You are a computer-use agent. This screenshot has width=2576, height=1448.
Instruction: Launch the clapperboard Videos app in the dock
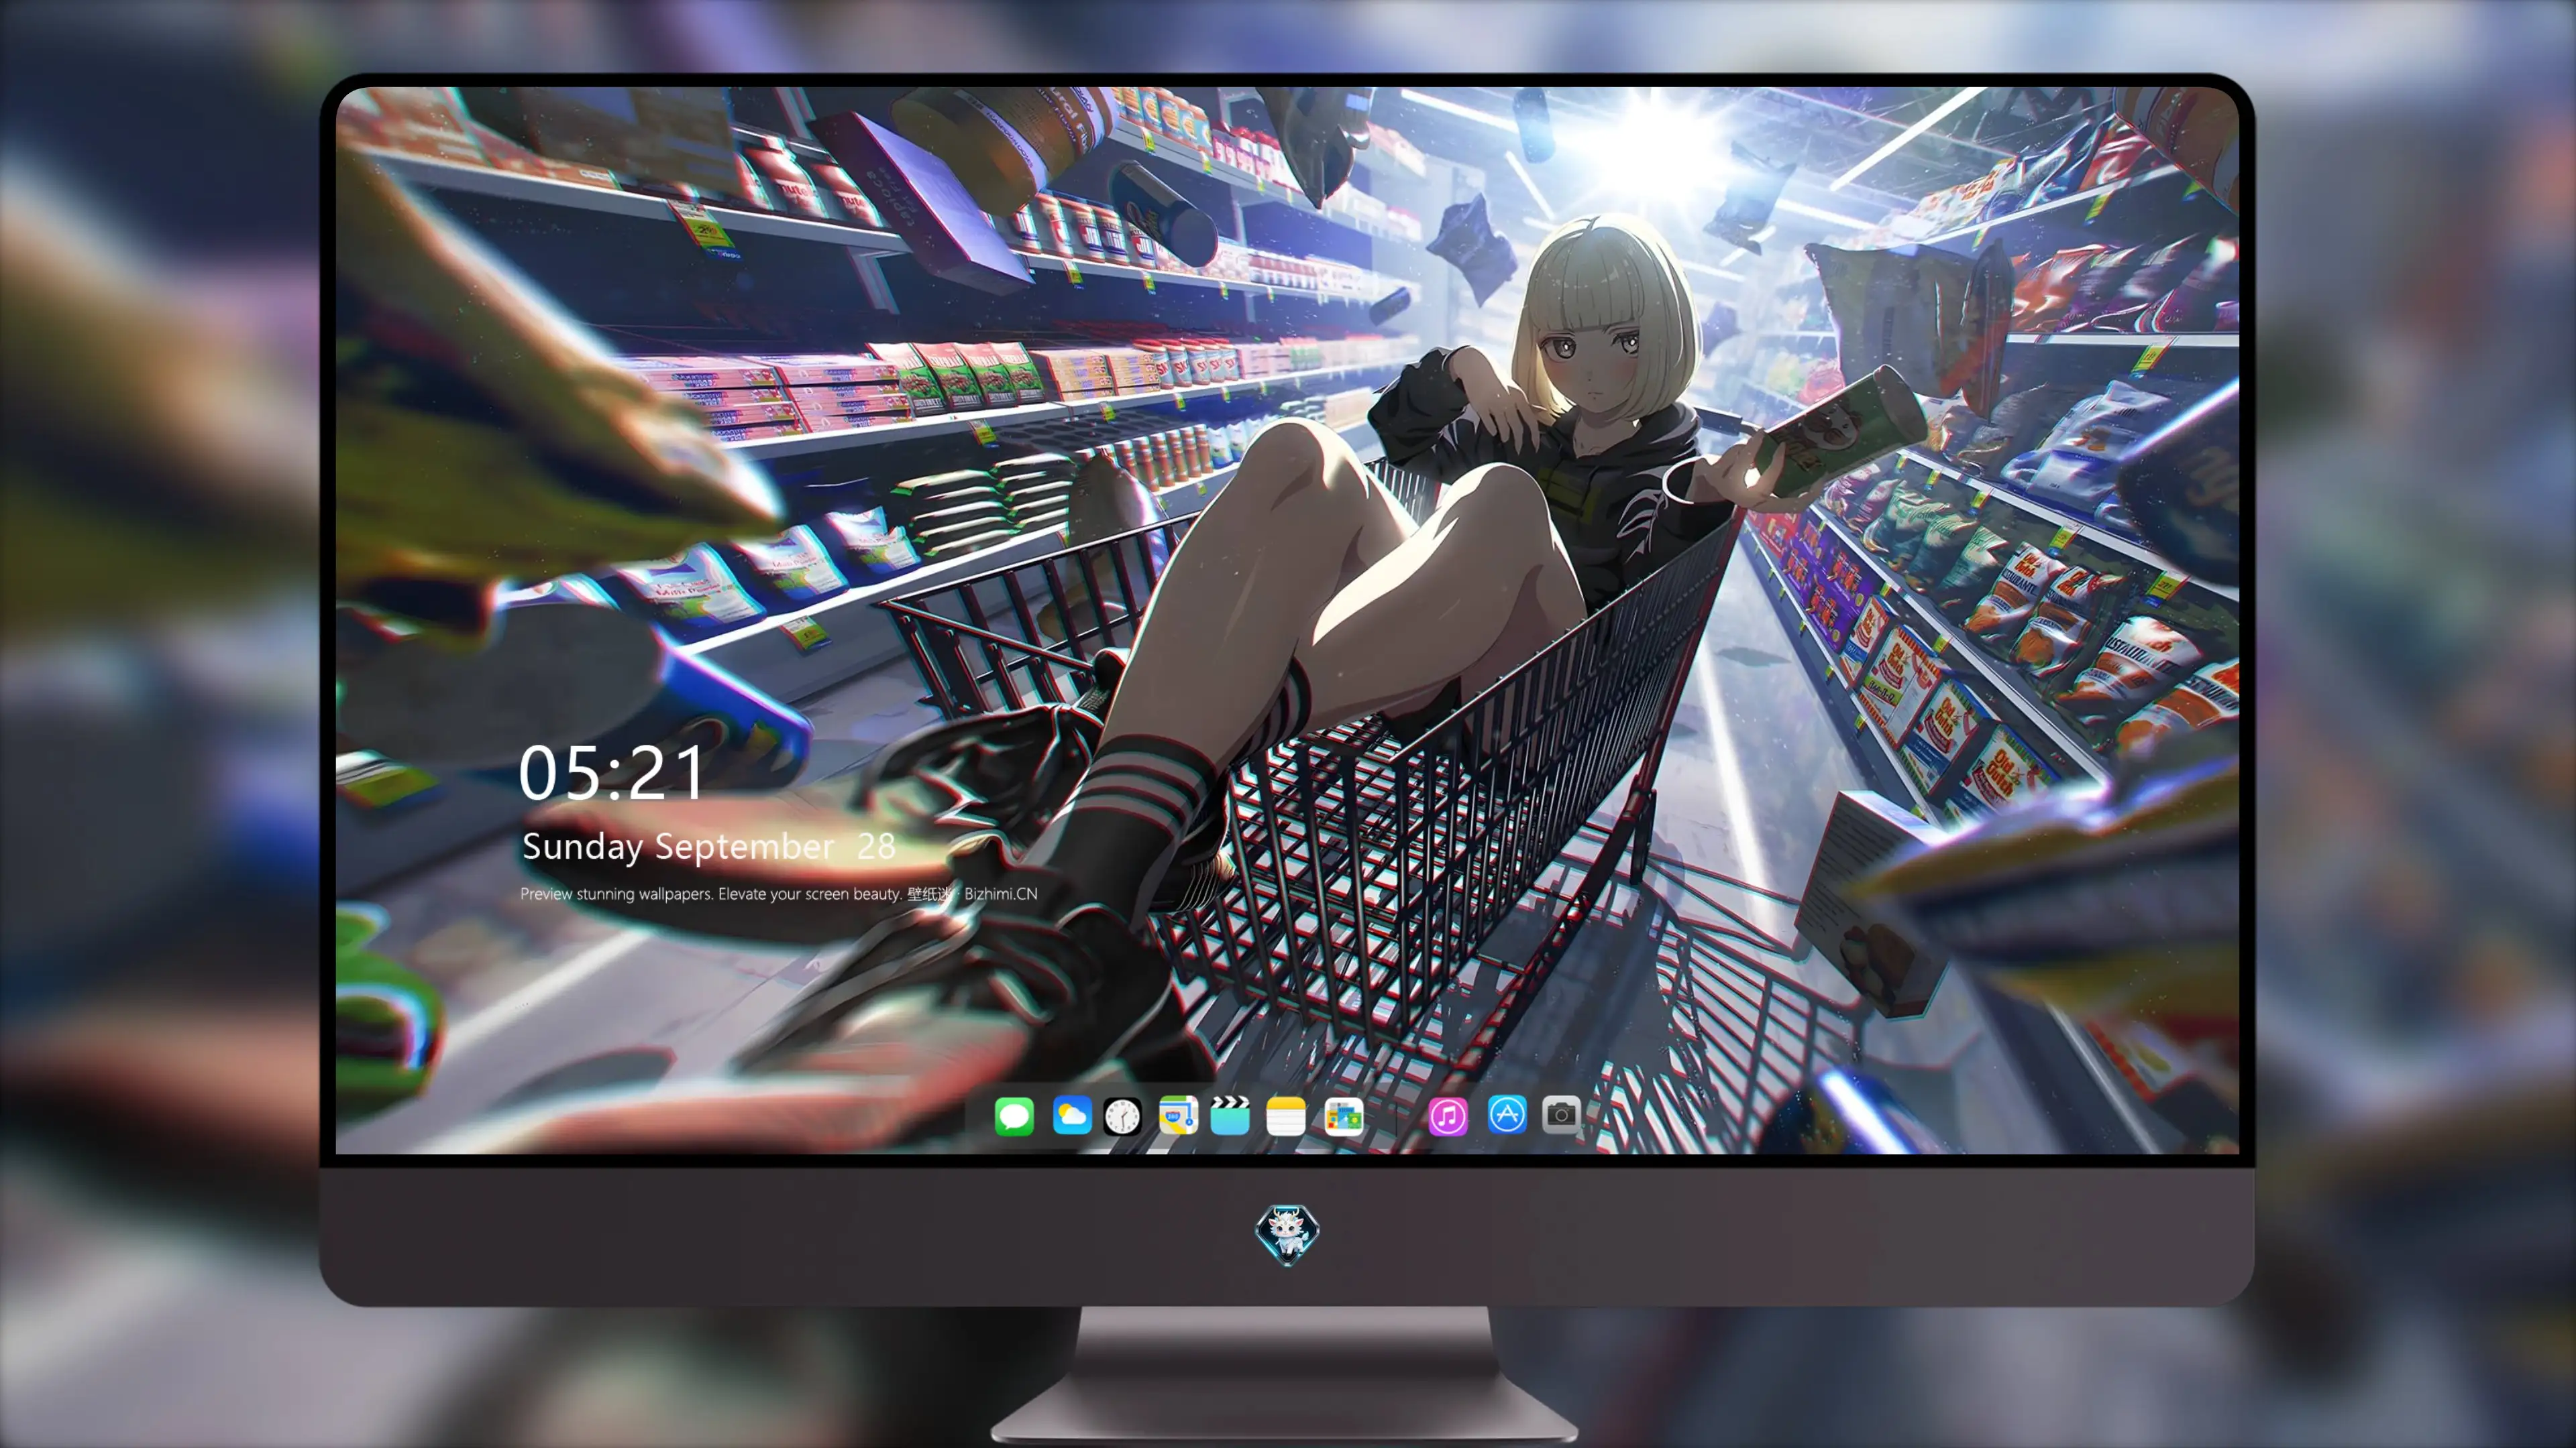tap(1230, 1115)
